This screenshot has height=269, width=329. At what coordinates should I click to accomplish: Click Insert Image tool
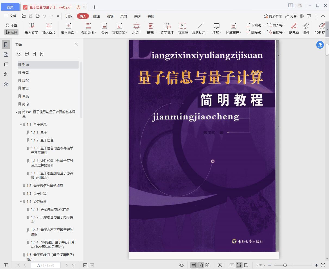pos(49,29)
